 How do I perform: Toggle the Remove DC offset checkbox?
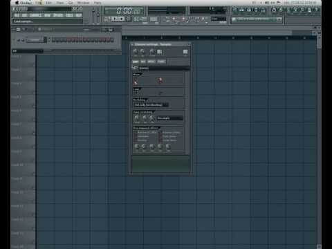[x=136, y=132]
